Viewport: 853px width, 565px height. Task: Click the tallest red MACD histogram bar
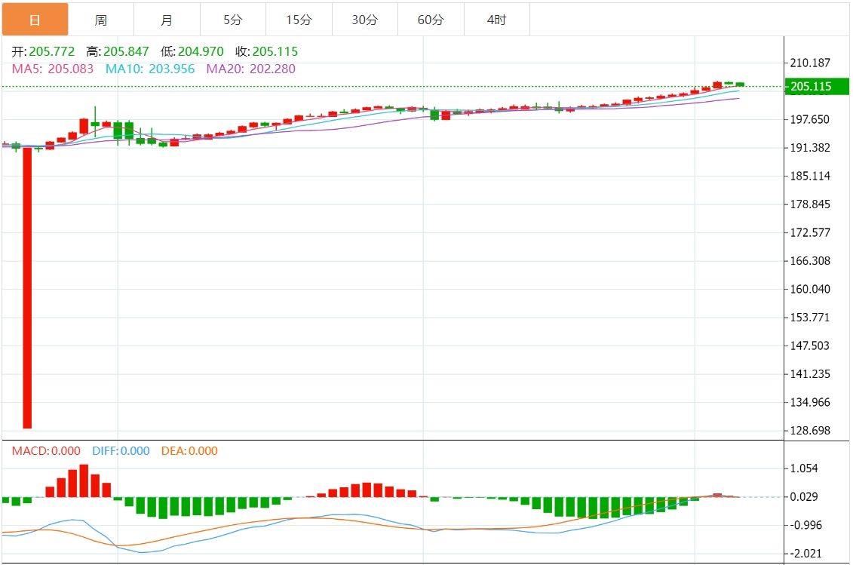(x=84, y=481)
